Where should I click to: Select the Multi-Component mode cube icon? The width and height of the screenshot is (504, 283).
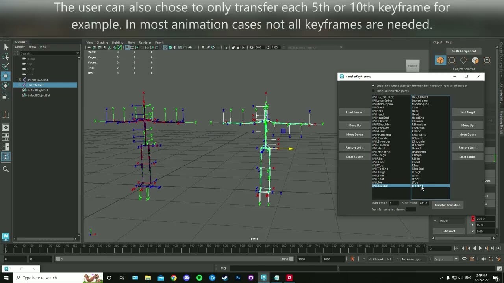pyautogui.click(x=440, y=61)
